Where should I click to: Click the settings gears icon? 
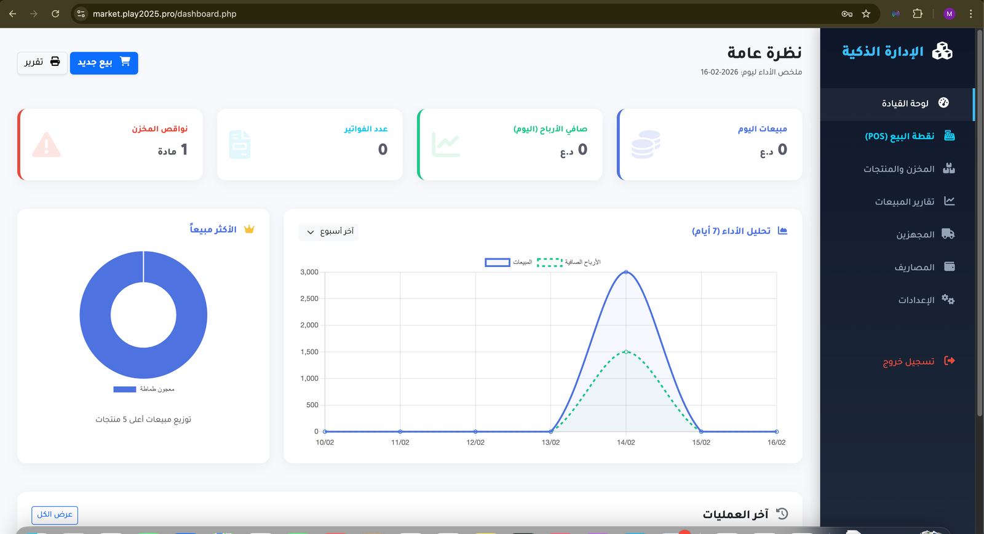(948, 300)
